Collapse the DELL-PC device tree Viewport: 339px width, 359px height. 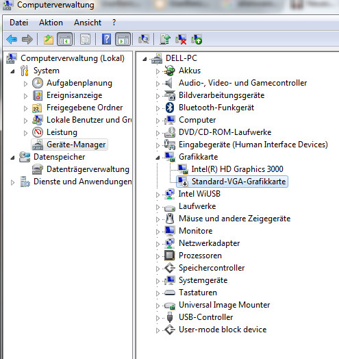[145, 60]
